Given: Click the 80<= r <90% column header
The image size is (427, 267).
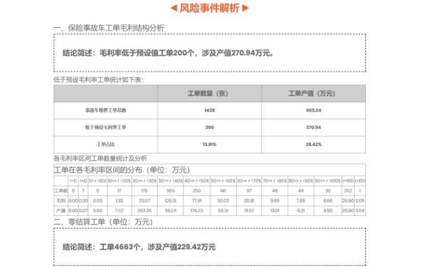Looking at the screenshot, I should [301, 181].
